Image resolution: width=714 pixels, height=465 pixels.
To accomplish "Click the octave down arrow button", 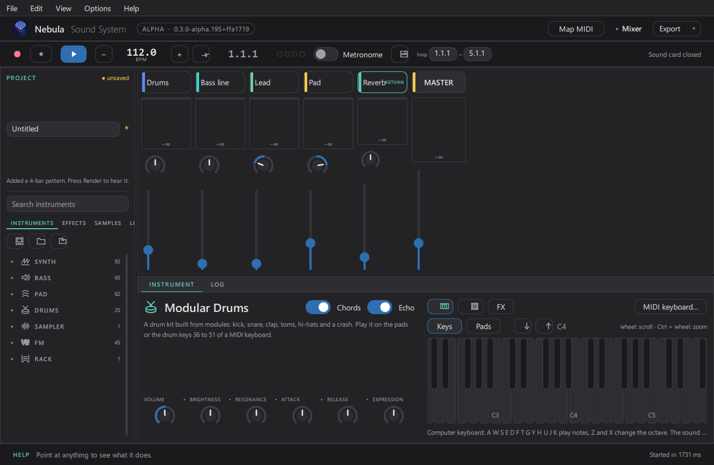I will coord(523,326).
